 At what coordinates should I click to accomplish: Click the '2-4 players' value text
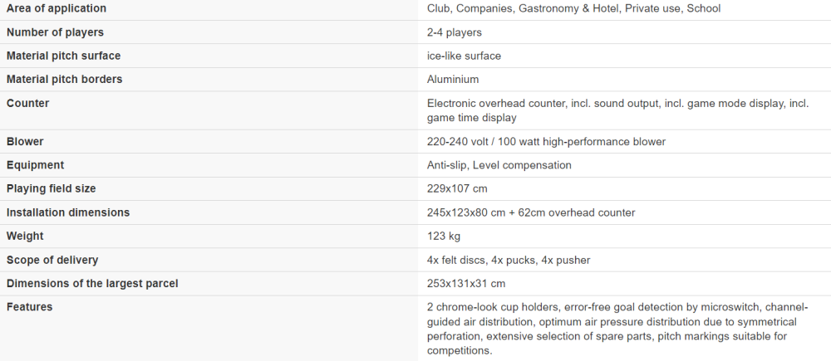tap(455, 32)
